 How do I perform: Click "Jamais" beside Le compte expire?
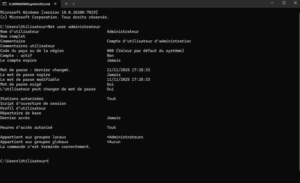click(x=114, y=60)
